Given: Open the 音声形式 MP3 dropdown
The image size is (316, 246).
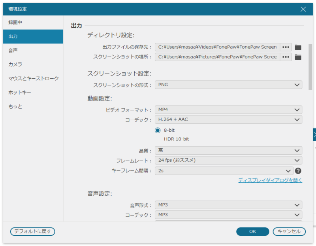Looking at the screenshot, I should point(229,205).
